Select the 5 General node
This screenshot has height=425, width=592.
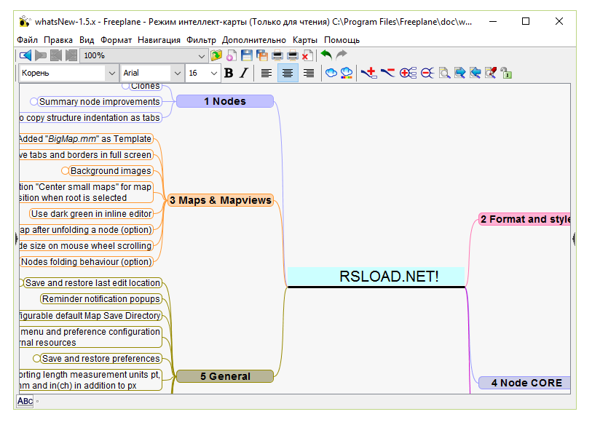[225, 376]
